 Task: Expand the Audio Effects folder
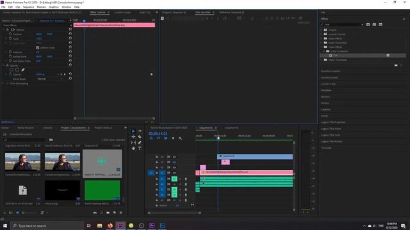coord(322,38)
